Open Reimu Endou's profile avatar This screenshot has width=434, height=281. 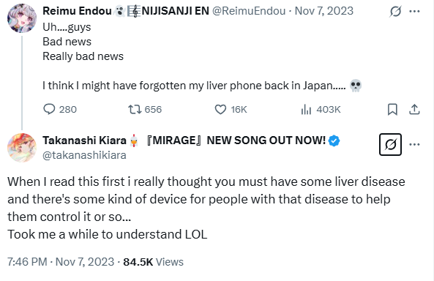[22, 18]
